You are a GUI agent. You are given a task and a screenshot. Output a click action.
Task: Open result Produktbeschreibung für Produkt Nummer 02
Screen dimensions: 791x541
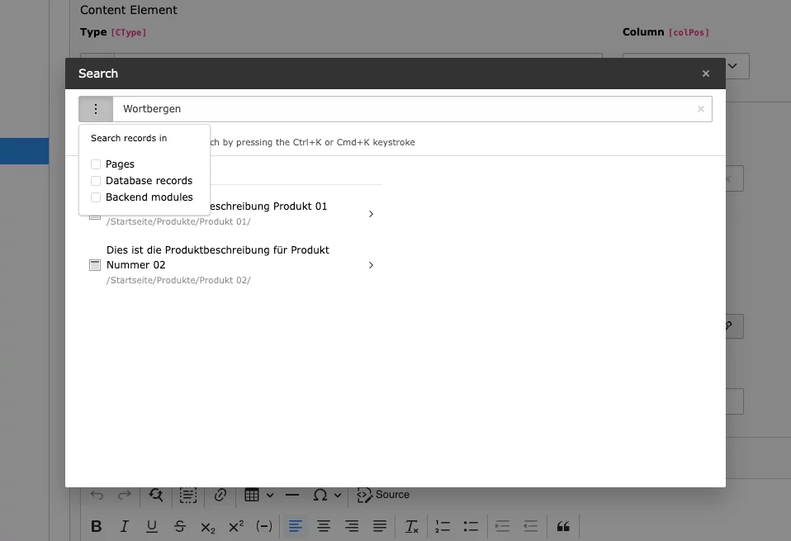tap(217, 258)
